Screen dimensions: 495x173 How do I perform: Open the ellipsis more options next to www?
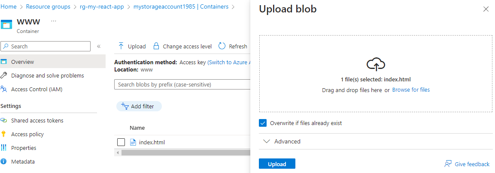[54, 21]
